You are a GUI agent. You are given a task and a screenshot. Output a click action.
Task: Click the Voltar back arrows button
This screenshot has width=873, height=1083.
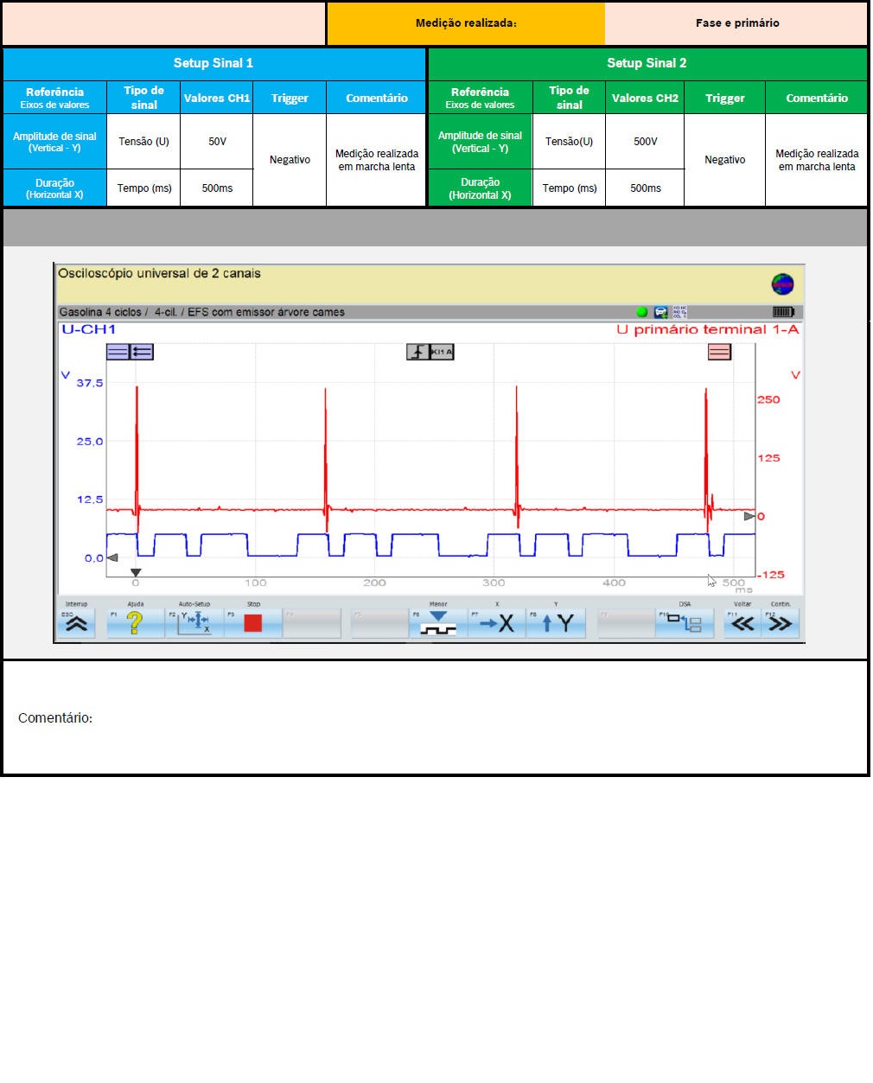click(x=742, y=623)
